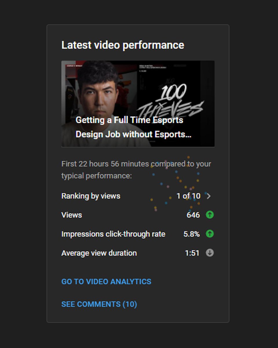Click the Ranking by views chevron arrow
Screen dimensions: 278x348
pos(209,196)
